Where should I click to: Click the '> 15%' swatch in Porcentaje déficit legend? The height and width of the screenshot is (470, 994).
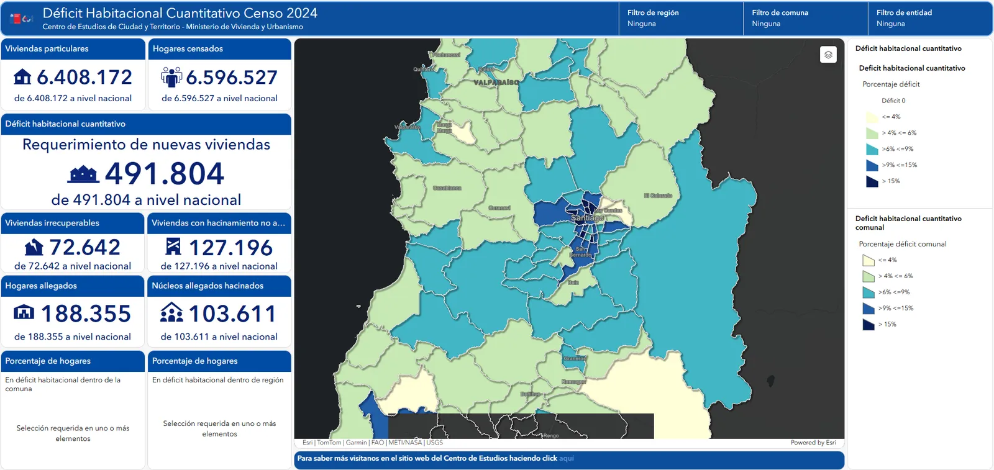tap(872, 181)
